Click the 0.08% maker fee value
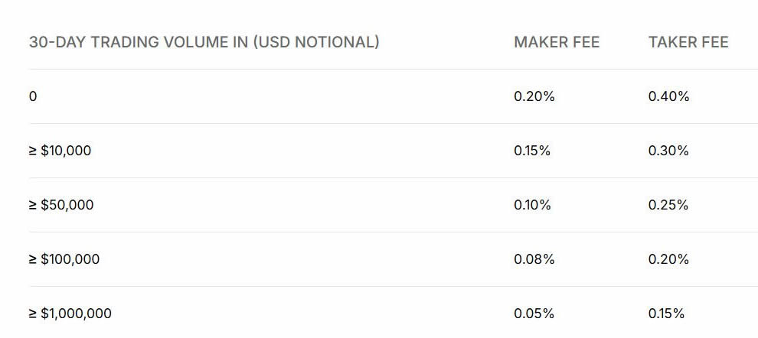The height and width of the screenshot is (338, 758). 534,259
